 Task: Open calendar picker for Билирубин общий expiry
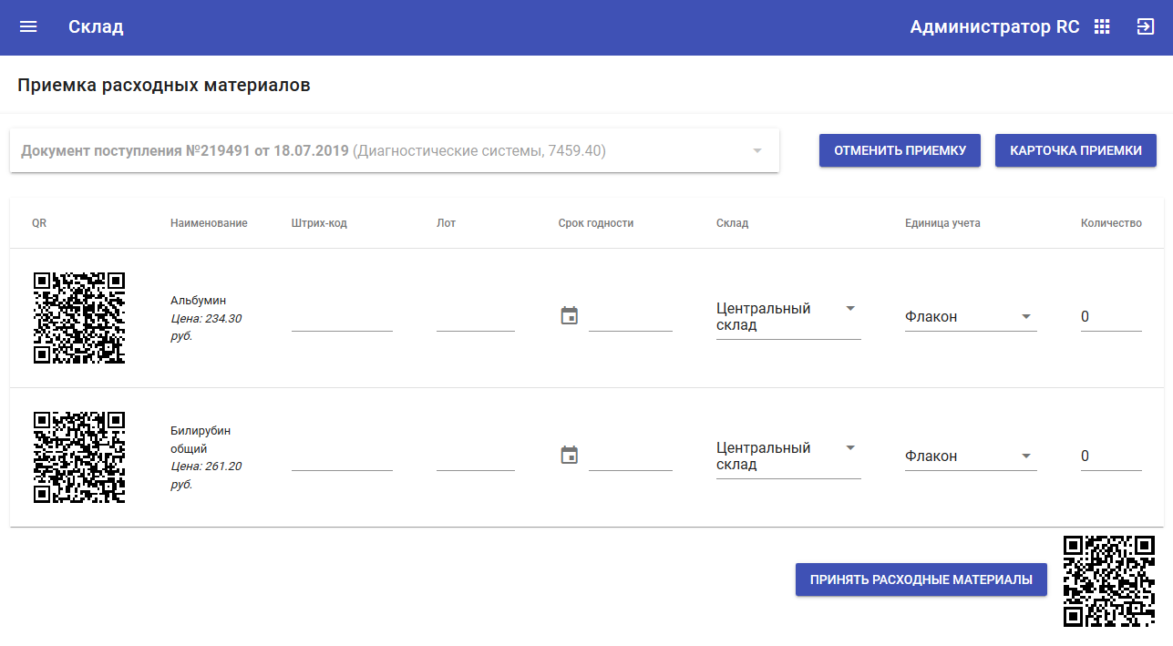[570, 456]
